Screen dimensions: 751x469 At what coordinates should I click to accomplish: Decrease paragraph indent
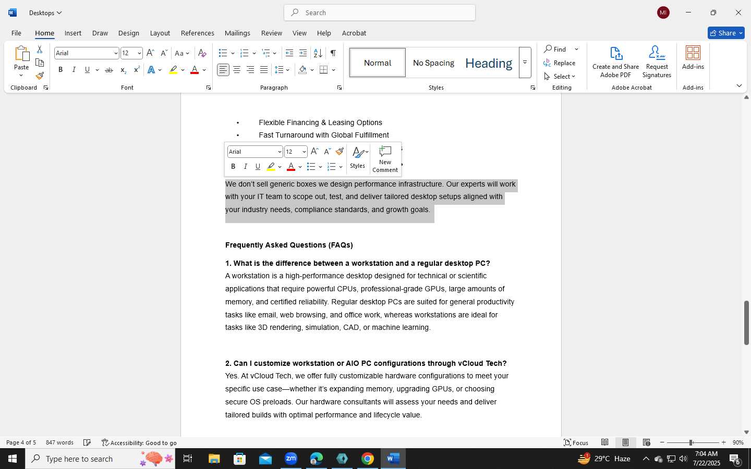coord(289,53)
